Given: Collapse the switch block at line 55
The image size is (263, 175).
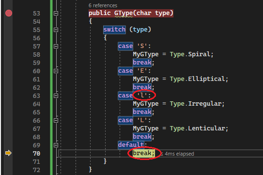Looking at the screenshot, I should 56,30.
